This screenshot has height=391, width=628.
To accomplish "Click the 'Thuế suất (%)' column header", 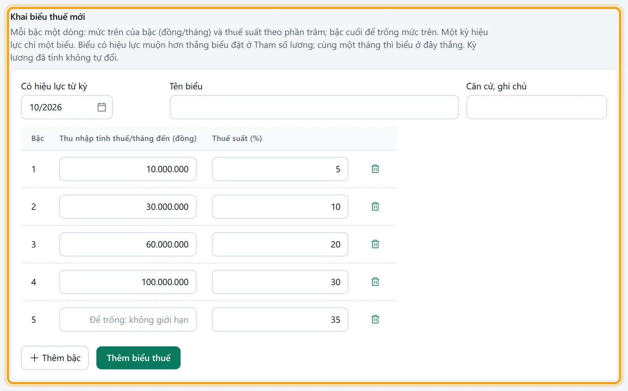I will [x=237, y=138].
